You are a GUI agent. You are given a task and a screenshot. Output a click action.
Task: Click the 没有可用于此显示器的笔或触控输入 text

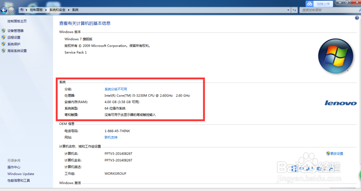(x=130, y=115)
